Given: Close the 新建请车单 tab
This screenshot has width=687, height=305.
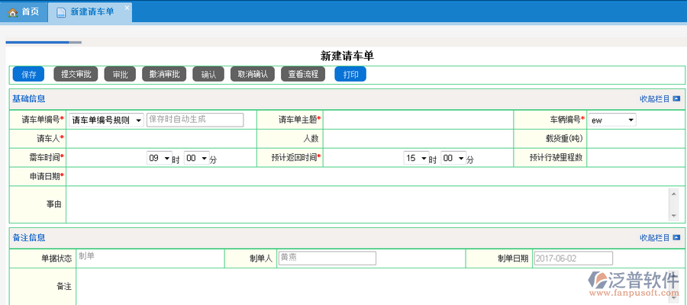Looking at the screenshot, I should coord(127,8).
